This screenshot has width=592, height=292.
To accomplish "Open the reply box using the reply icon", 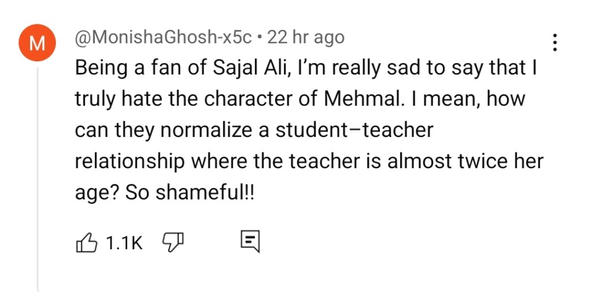I will point(250,242).
